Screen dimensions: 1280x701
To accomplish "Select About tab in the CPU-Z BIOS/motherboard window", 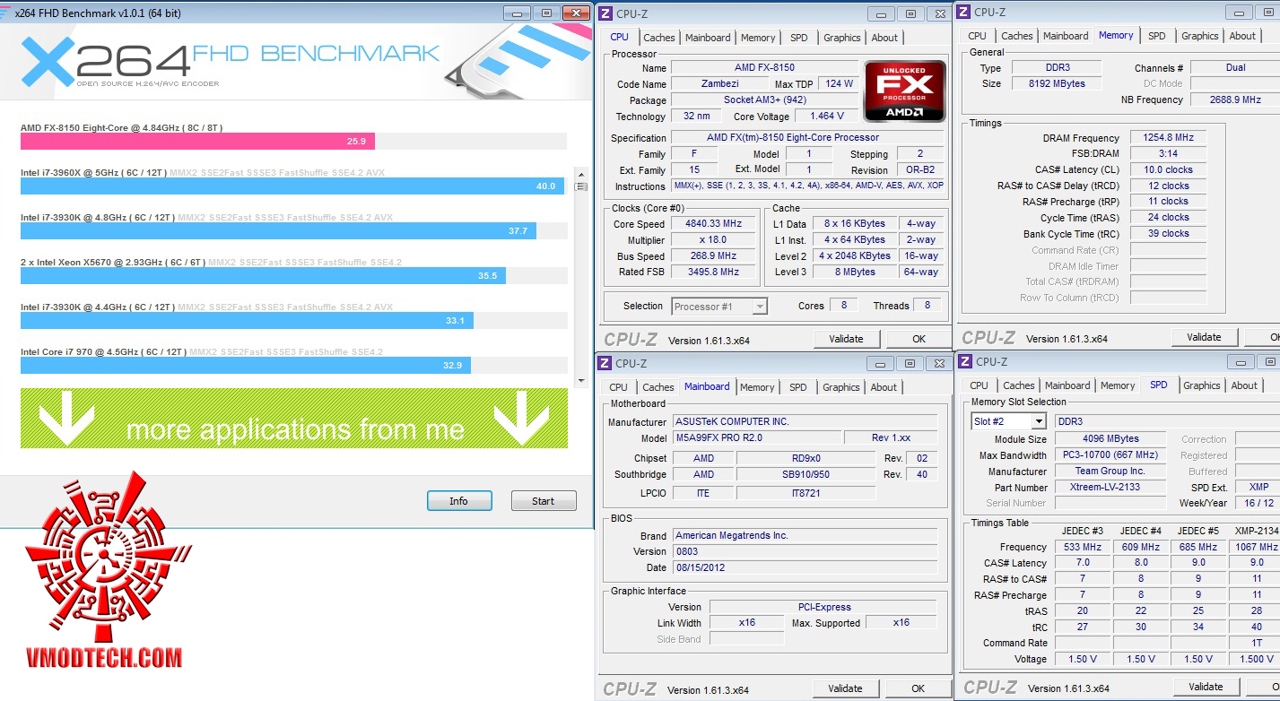I will (x=884, y=387).
